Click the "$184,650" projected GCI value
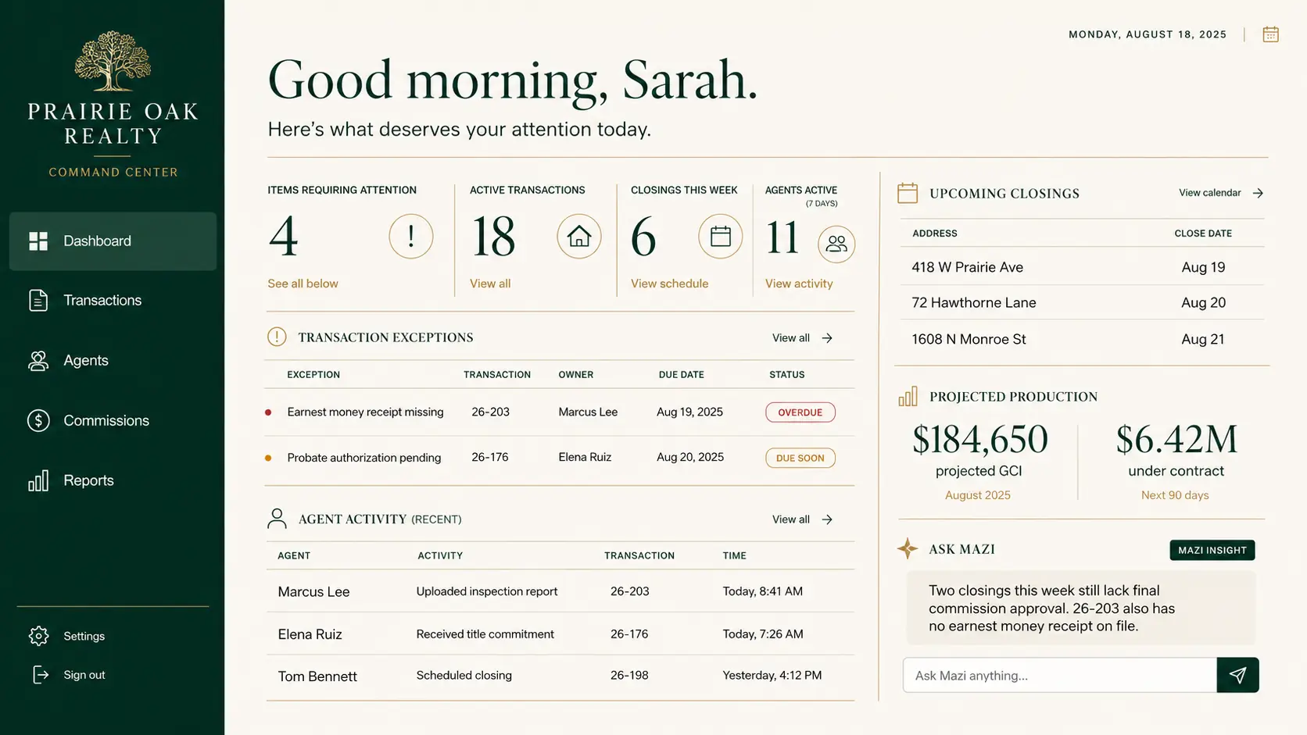 coord(980,439)
